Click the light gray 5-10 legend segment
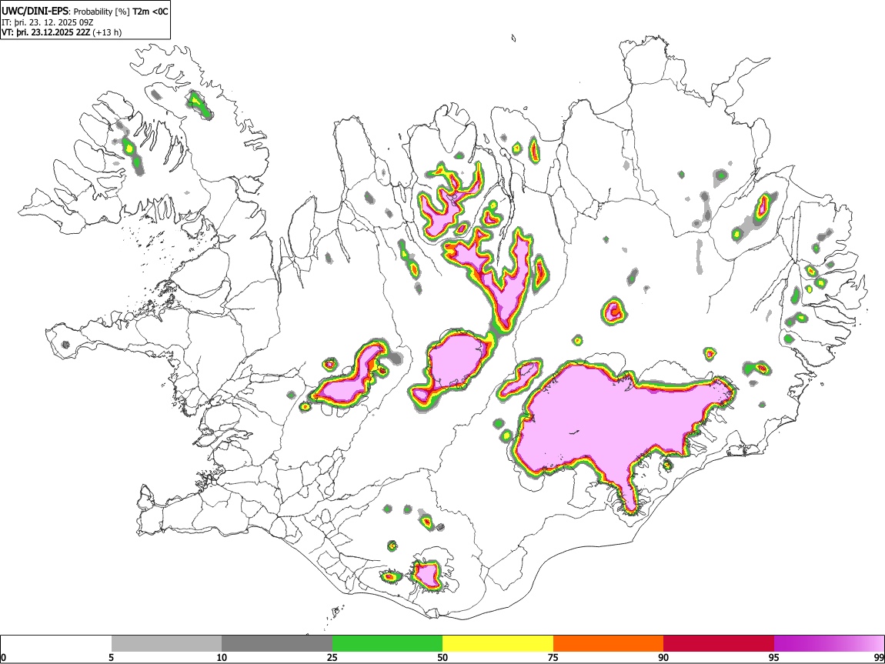 click(x=166, y=644)
